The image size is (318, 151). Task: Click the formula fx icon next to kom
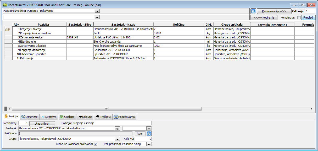tap(149, 133)
